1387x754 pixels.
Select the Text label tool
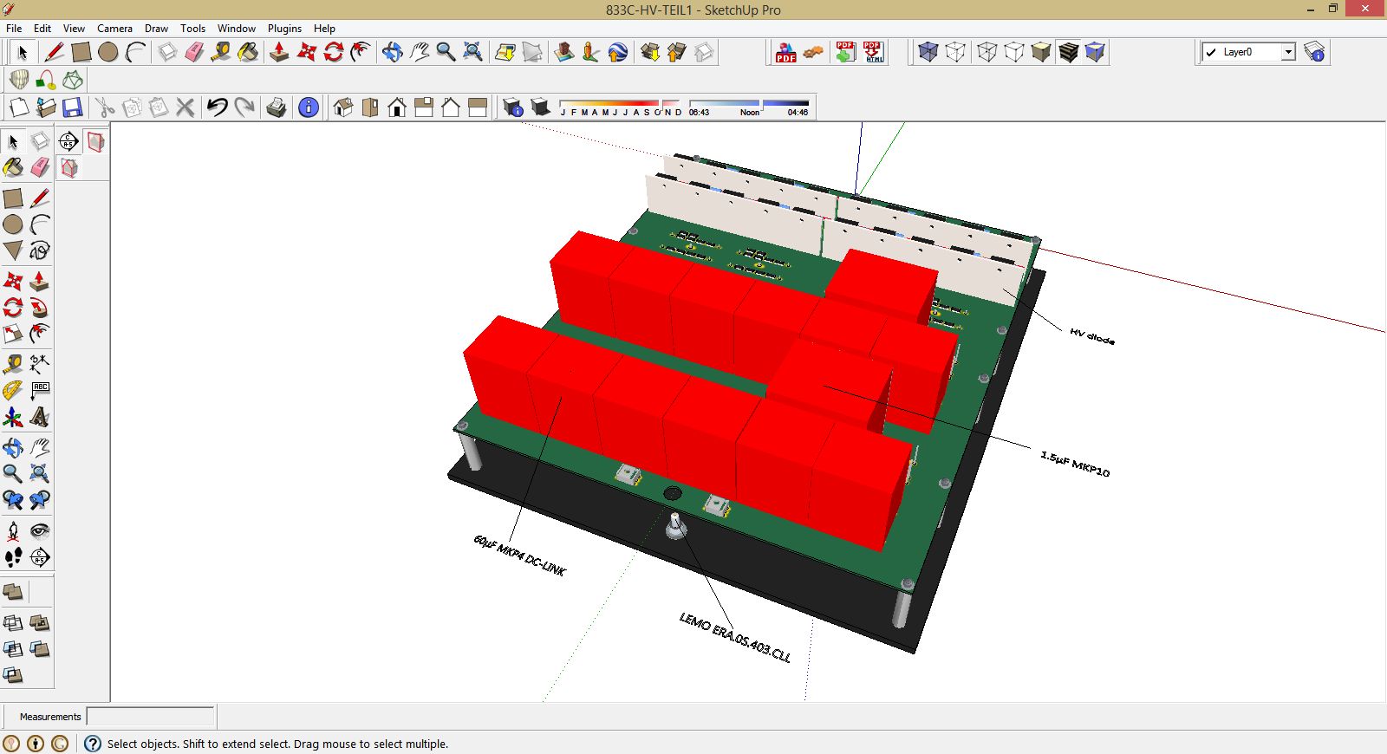point(40,391)
